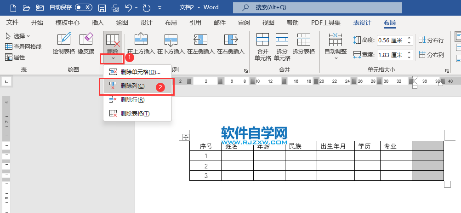Click the print preview icon

click(x=115, y=8)
